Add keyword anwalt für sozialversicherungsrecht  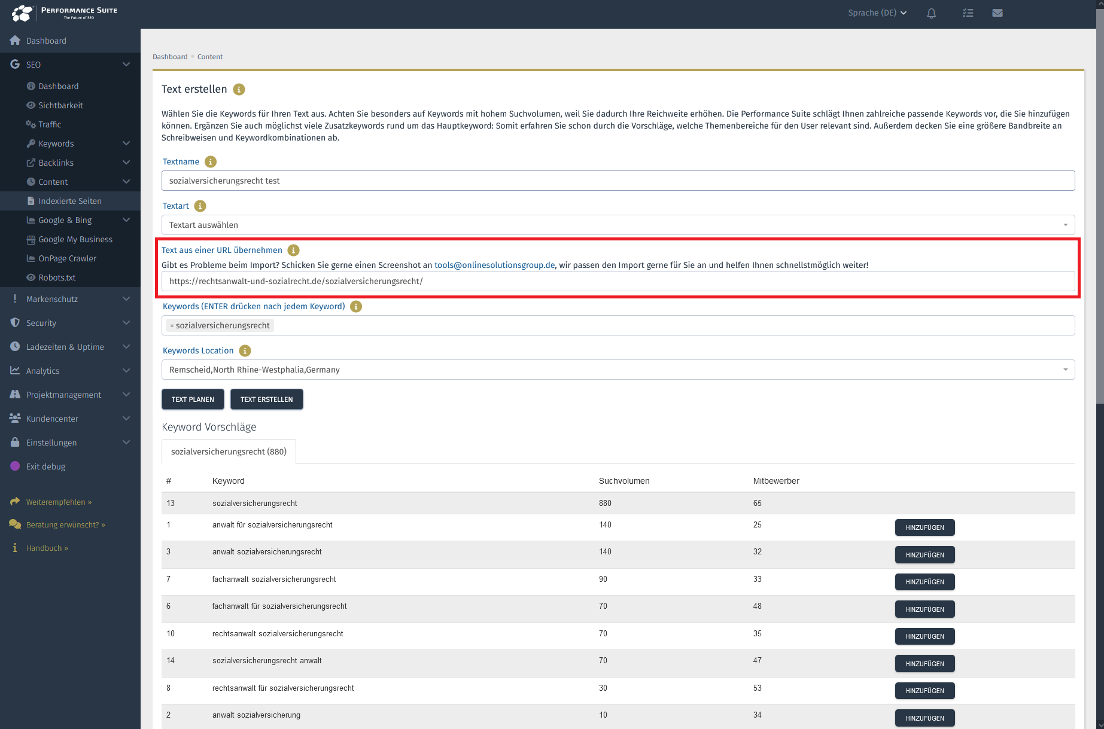pyautogui.click(x=924, y=527)
